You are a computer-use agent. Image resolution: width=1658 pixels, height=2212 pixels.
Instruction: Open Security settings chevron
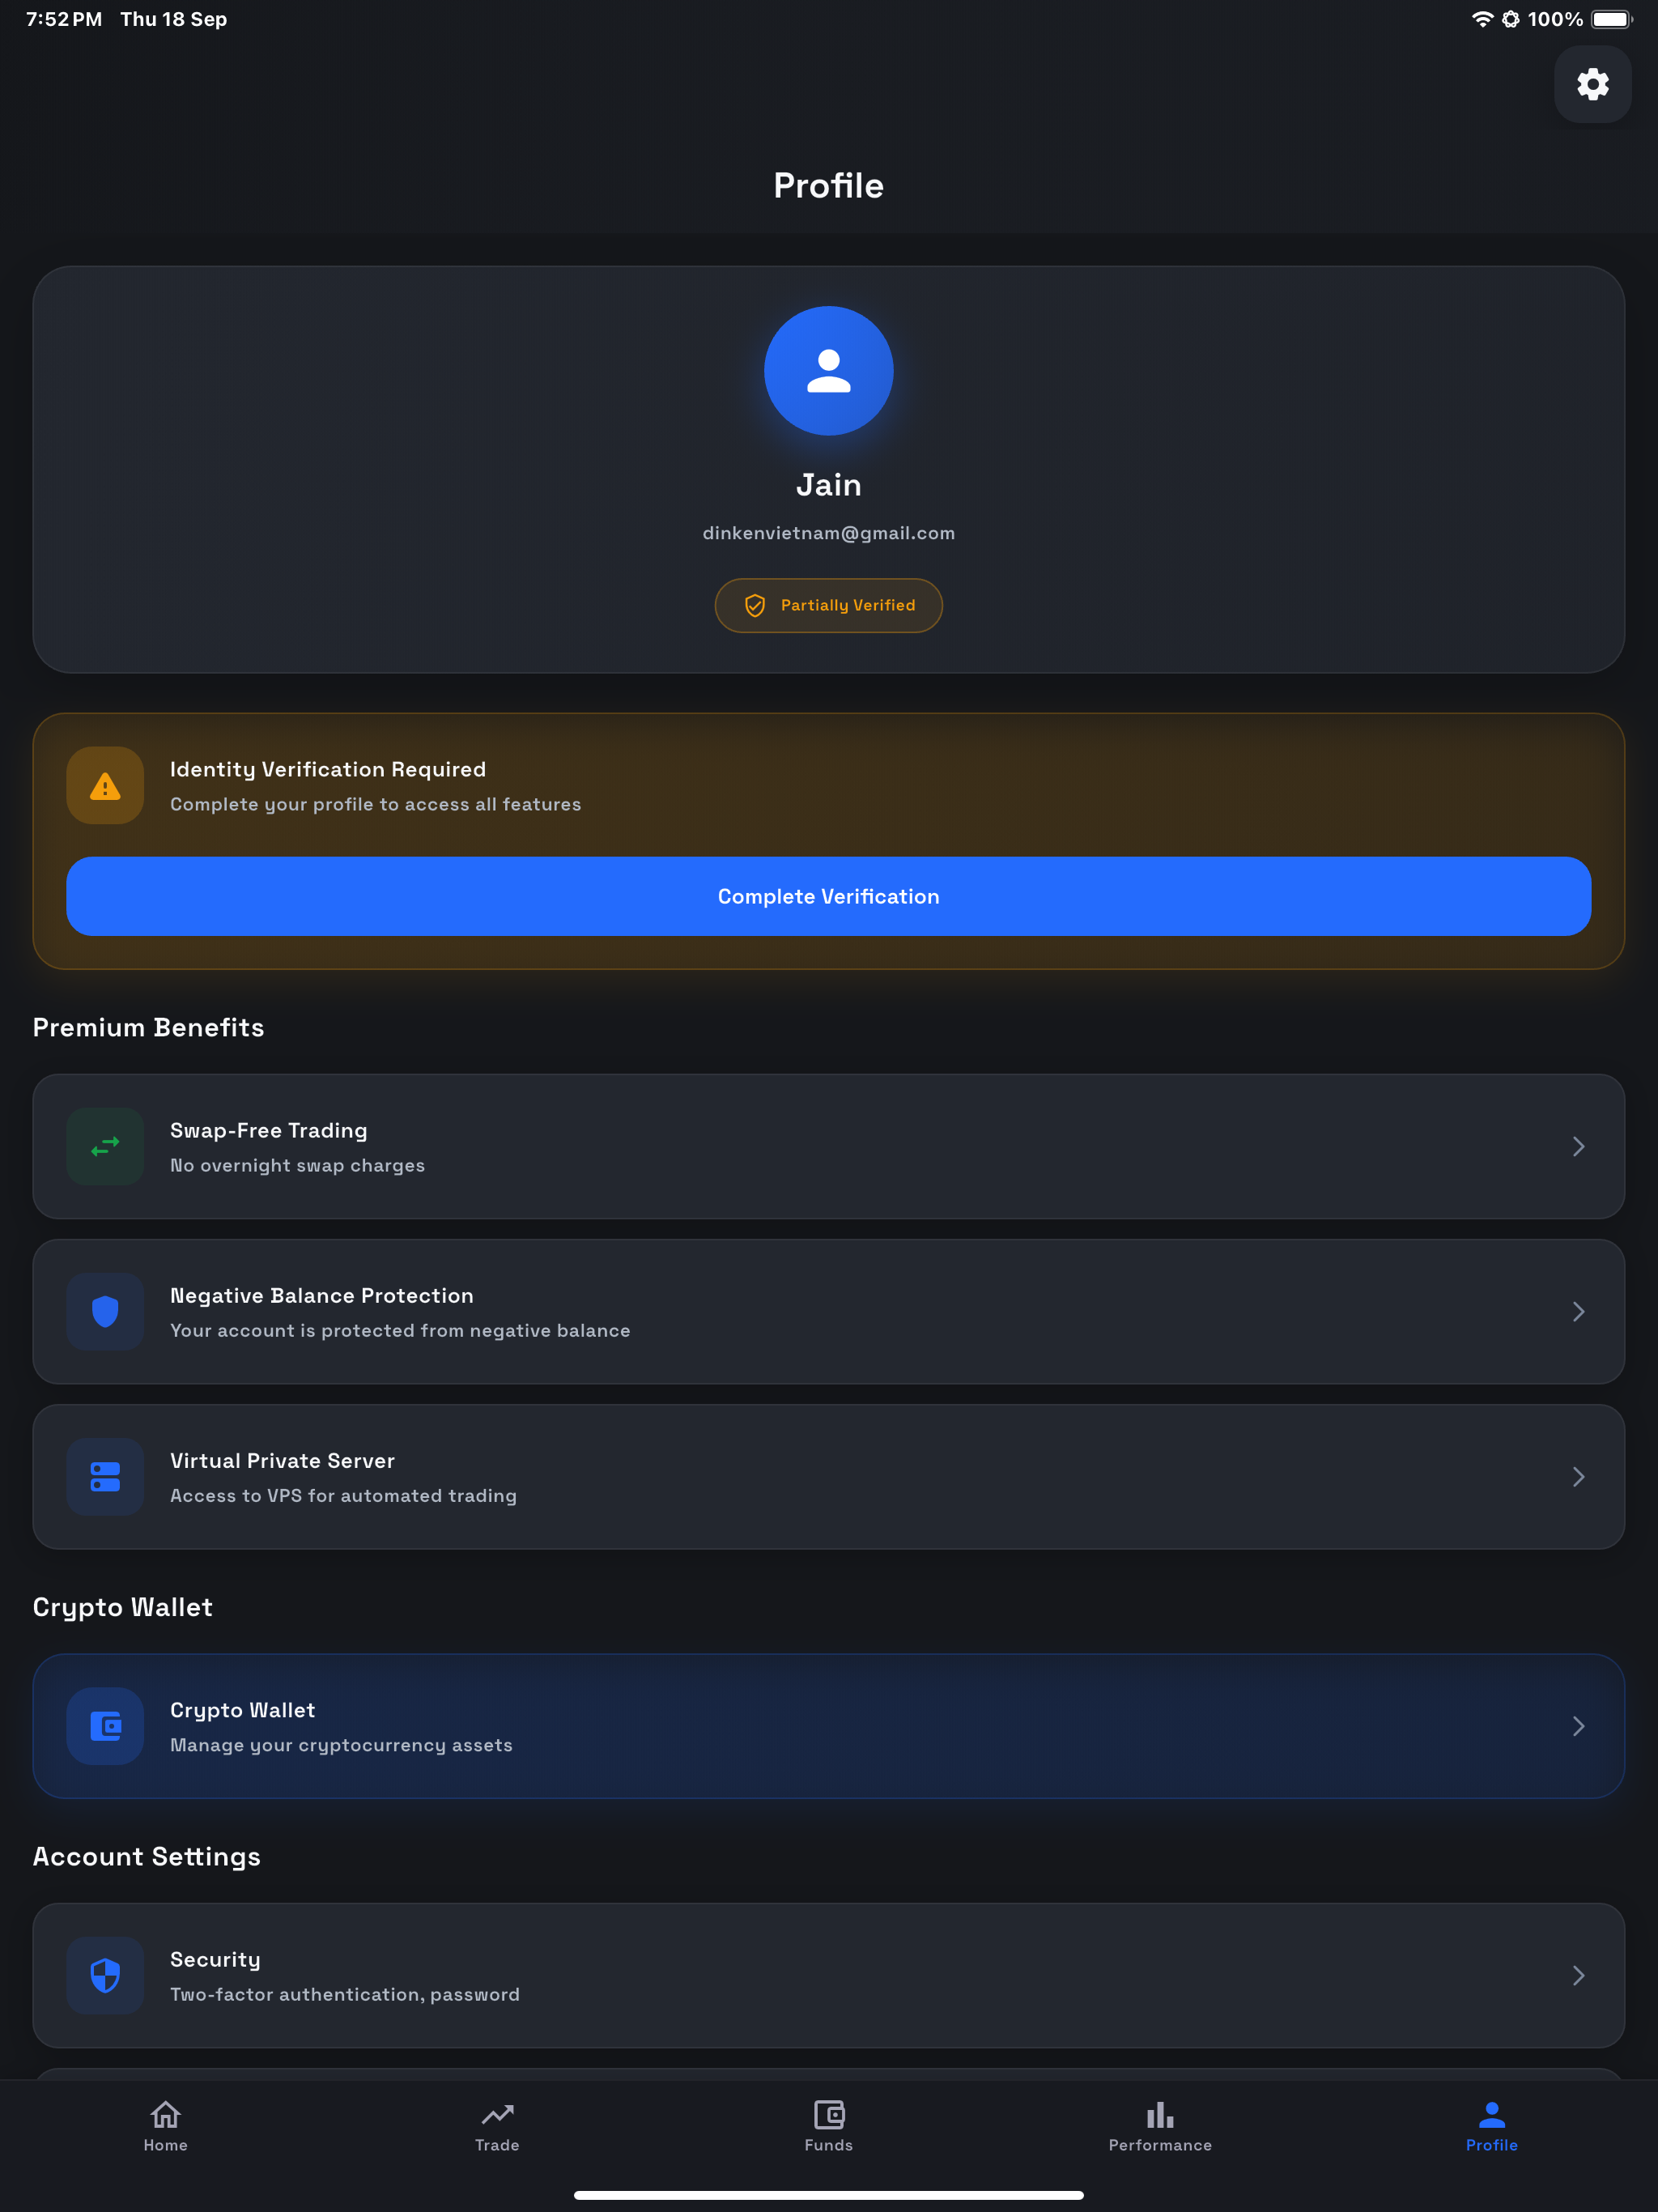pos(1578,1975)
